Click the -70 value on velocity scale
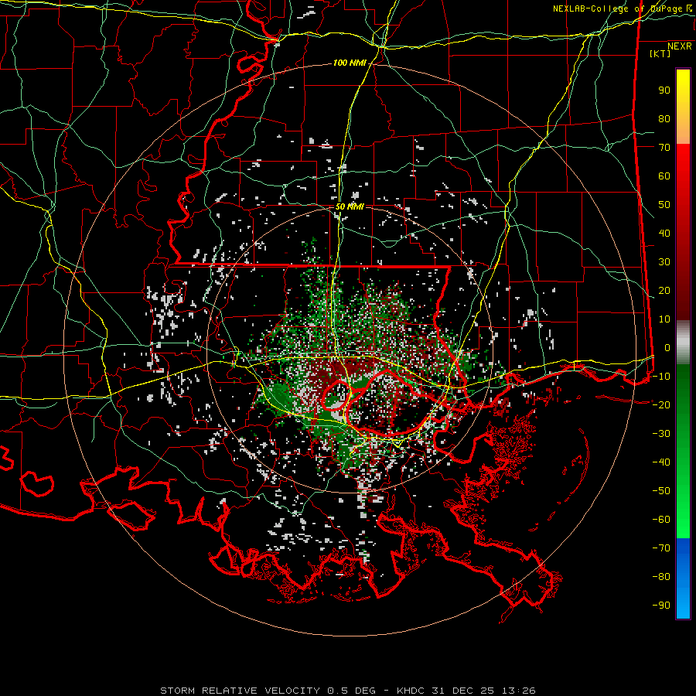The width and height of the screenshot is (696, 696). [661, 548]
